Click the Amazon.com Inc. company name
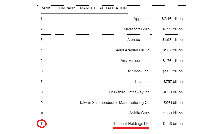 point(135,61)
